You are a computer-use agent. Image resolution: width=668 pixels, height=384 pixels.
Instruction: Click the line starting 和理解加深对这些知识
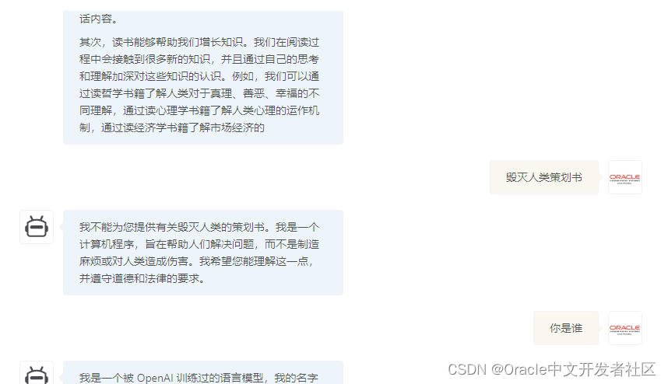coord(199,76)
